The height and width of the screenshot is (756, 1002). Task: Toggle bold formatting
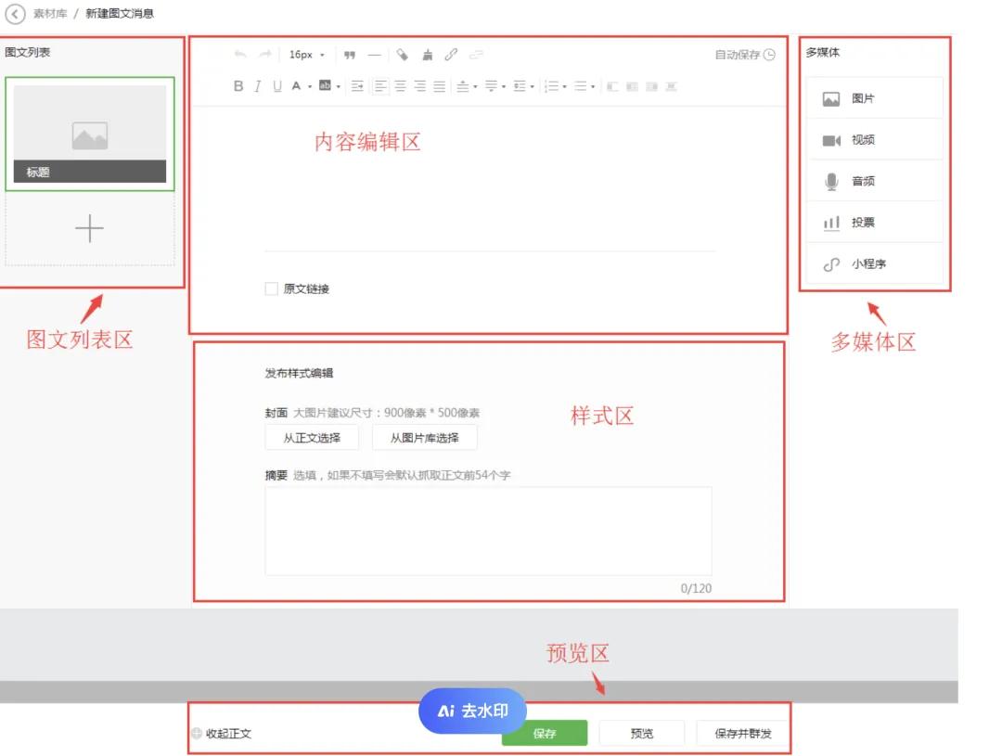click(238, 86)
